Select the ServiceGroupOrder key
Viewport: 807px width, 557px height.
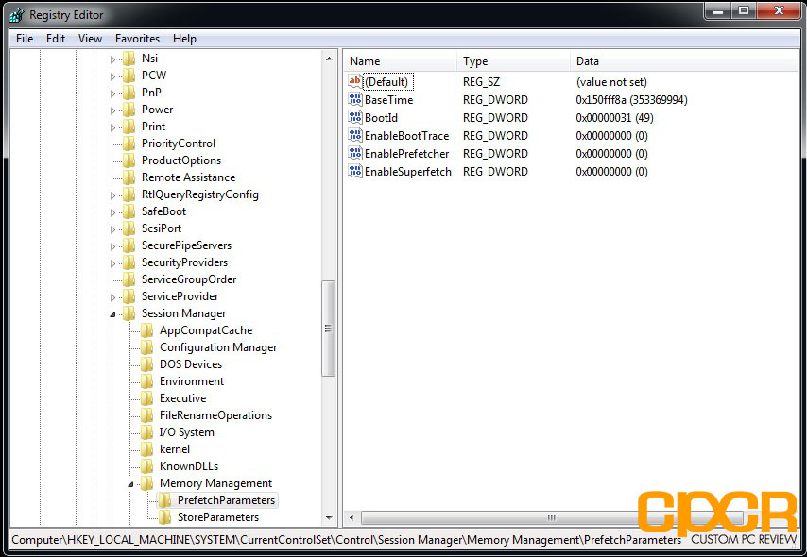(x=189, y=279)
